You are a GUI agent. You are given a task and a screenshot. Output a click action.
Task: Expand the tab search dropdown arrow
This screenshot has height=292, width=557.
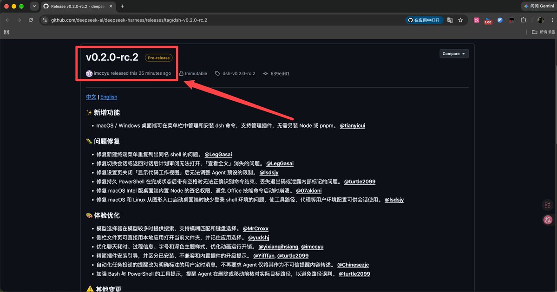tap(34, 6)
